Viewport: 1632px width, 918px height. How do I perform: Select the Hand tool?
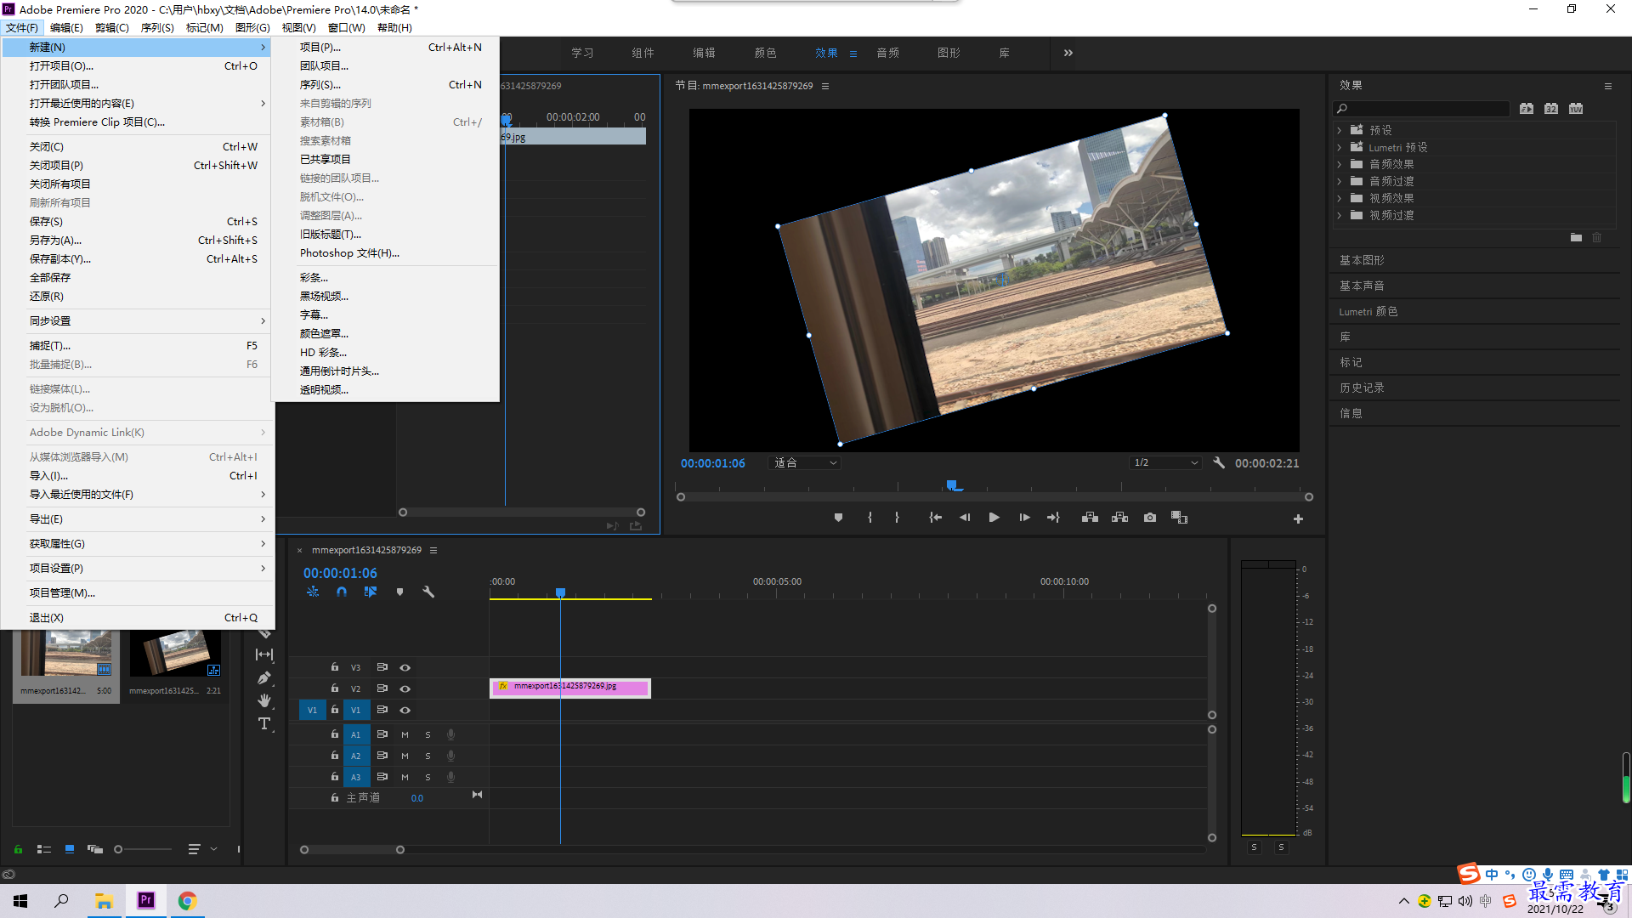[x=264, y=700]
